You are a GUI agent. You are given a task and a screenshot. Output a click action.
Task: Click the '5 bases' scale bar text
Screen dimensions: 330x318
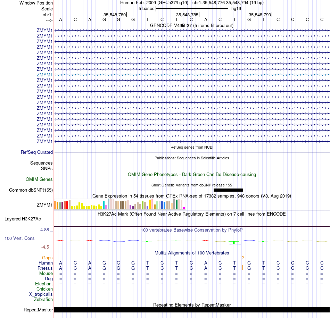click(146, 9)
